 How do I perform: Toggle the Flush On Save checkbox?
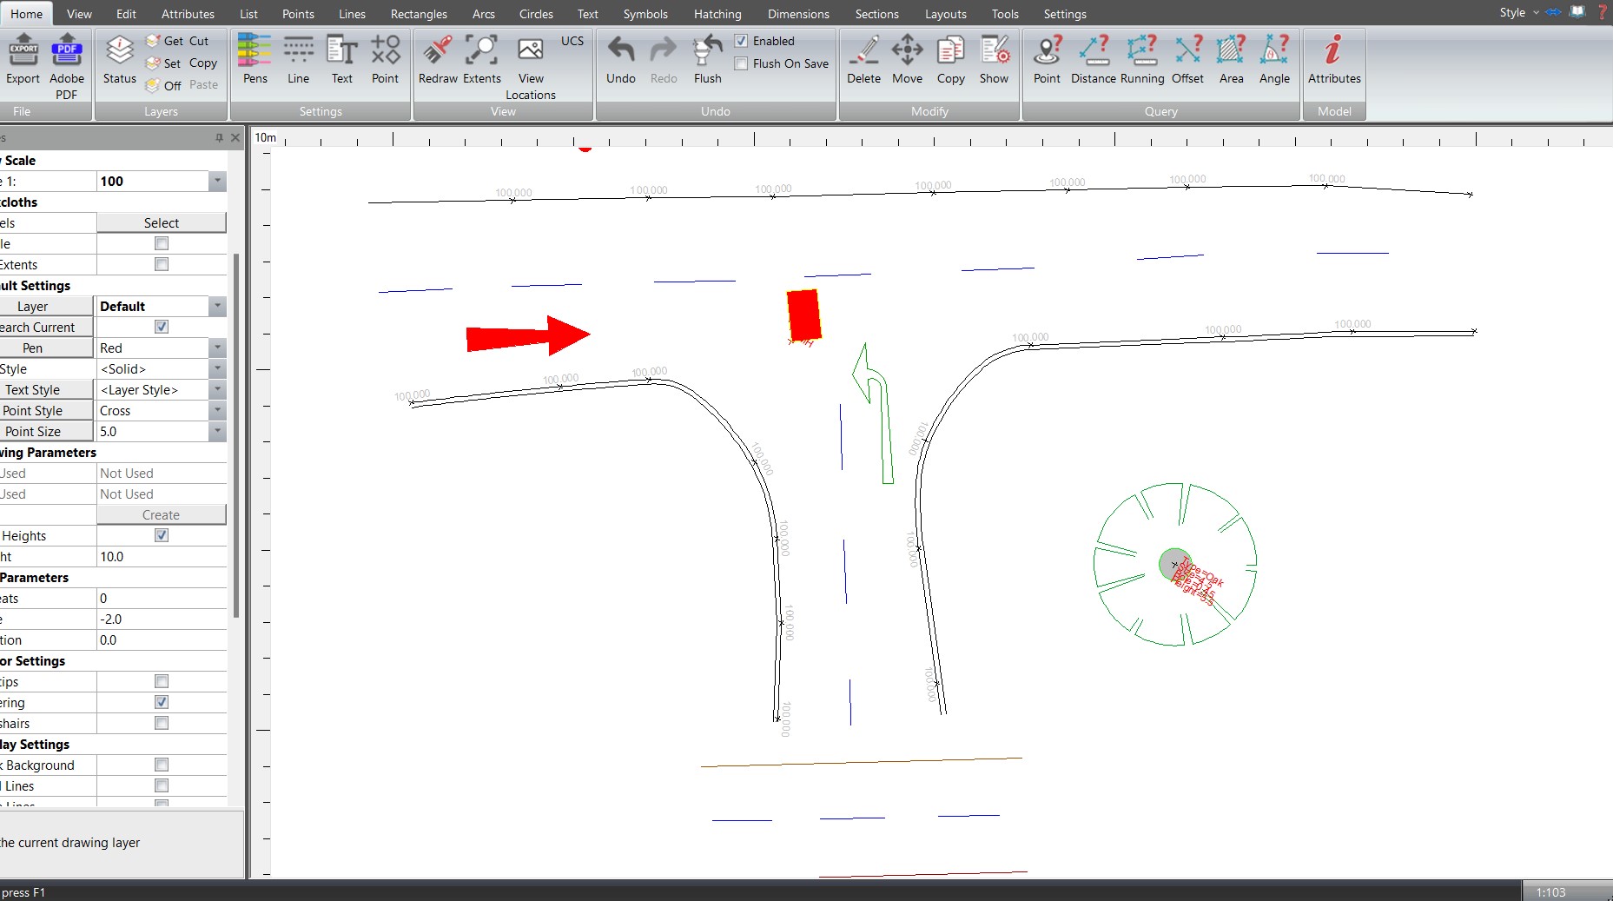pos(741,63)
